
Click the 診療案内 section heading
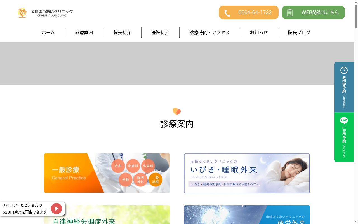click(x=177, y=124)
